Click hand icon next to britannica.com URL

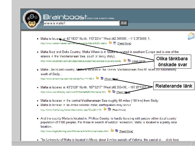coord(97,78)
